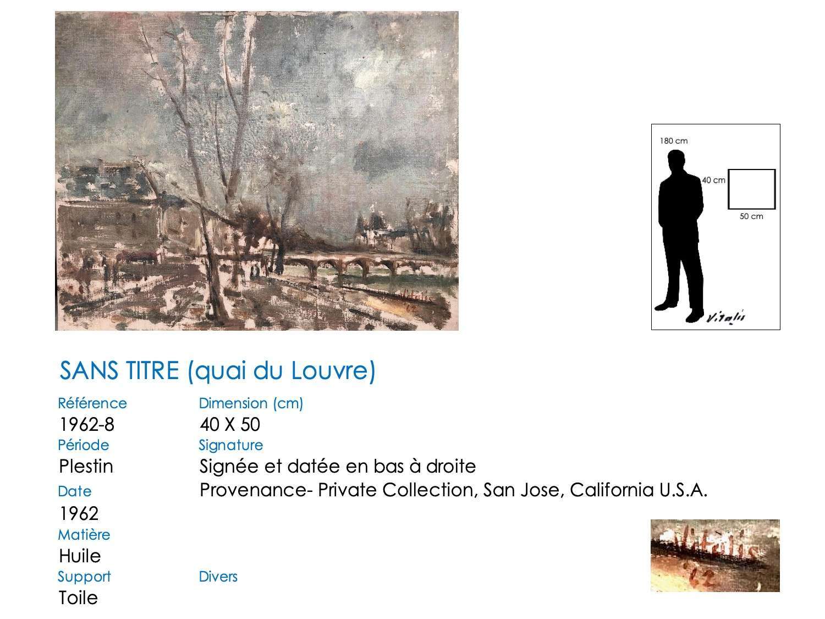Click the Signature field label
This screenshot has height=619, width=825.
click(231, 445)
